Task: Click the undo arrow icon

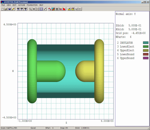Action: (x=80, y=9)
